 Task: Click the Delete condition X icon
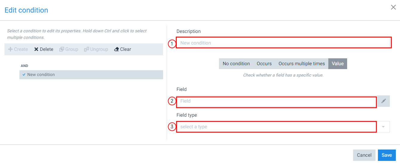pos(36,49)
